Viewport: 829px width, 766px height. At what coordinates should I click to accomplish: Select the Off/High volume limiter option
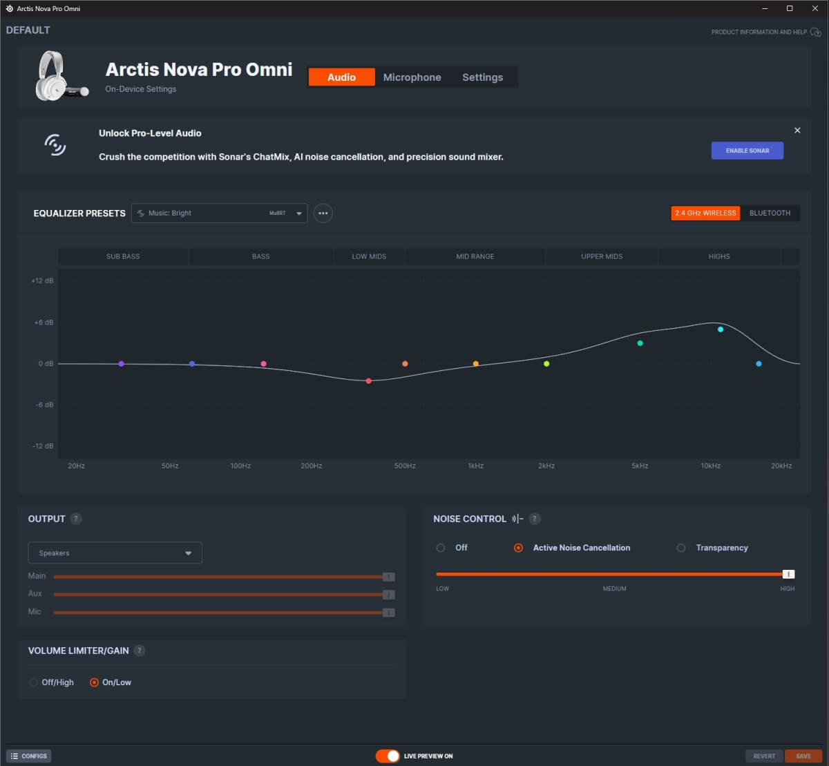(52, 682)
